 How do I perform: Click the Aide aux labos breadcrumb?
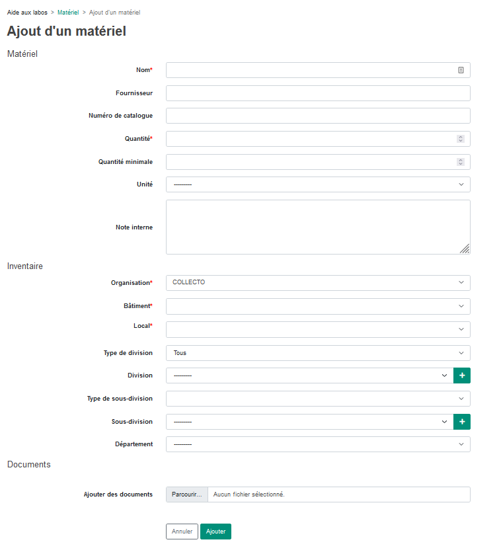tap(27, 13)
